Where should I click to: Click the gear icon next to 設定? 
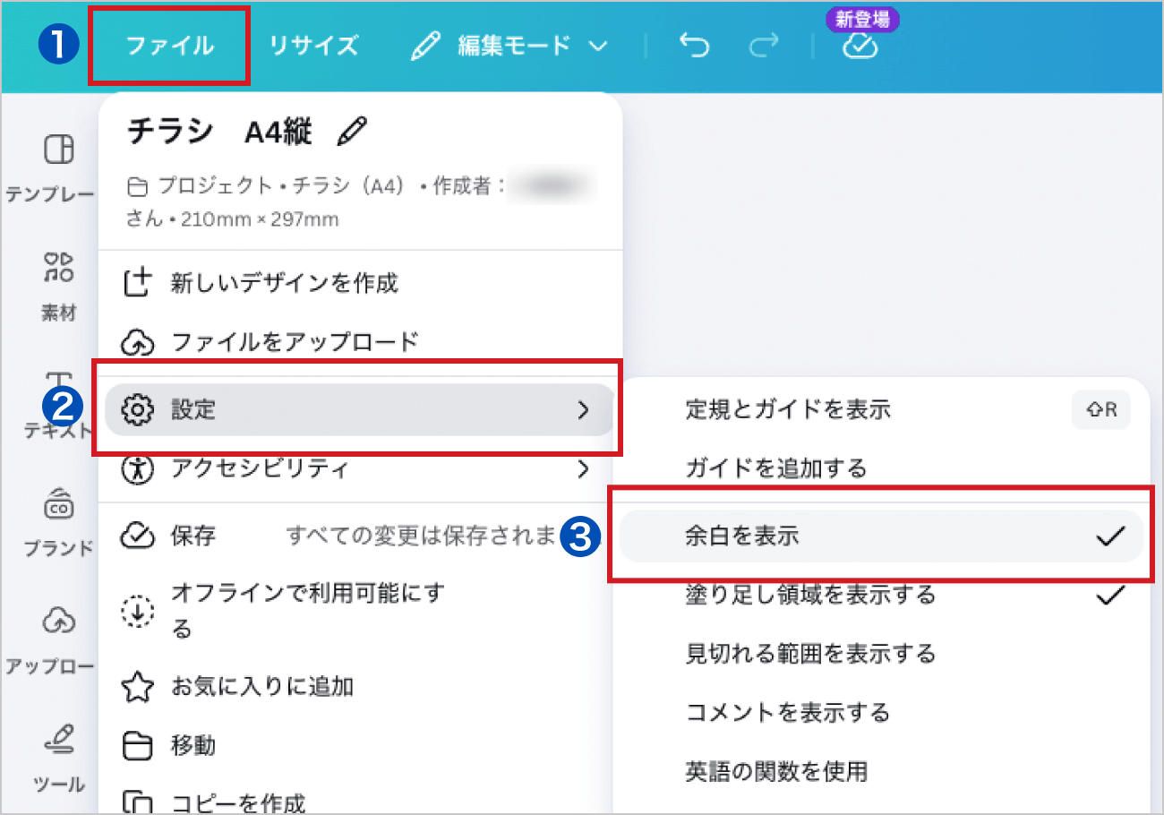click(138, 410)
